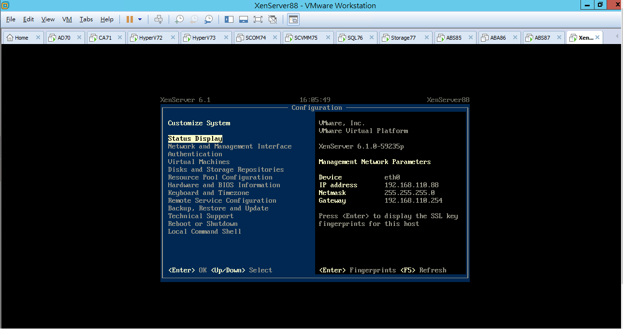This screenshot has width=623, height=329.
Task: Open the VM menu
Action: point(67,19)
